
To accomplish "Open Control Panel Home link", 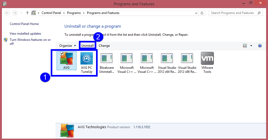I will click(x=24, y=24).
